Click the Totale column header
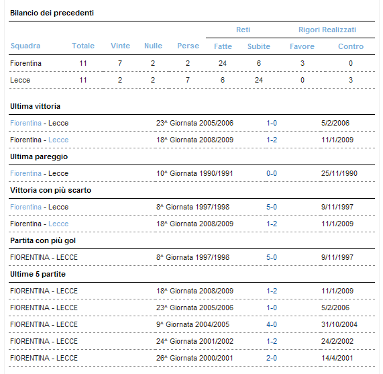383x374 pixels. (83, 46)
